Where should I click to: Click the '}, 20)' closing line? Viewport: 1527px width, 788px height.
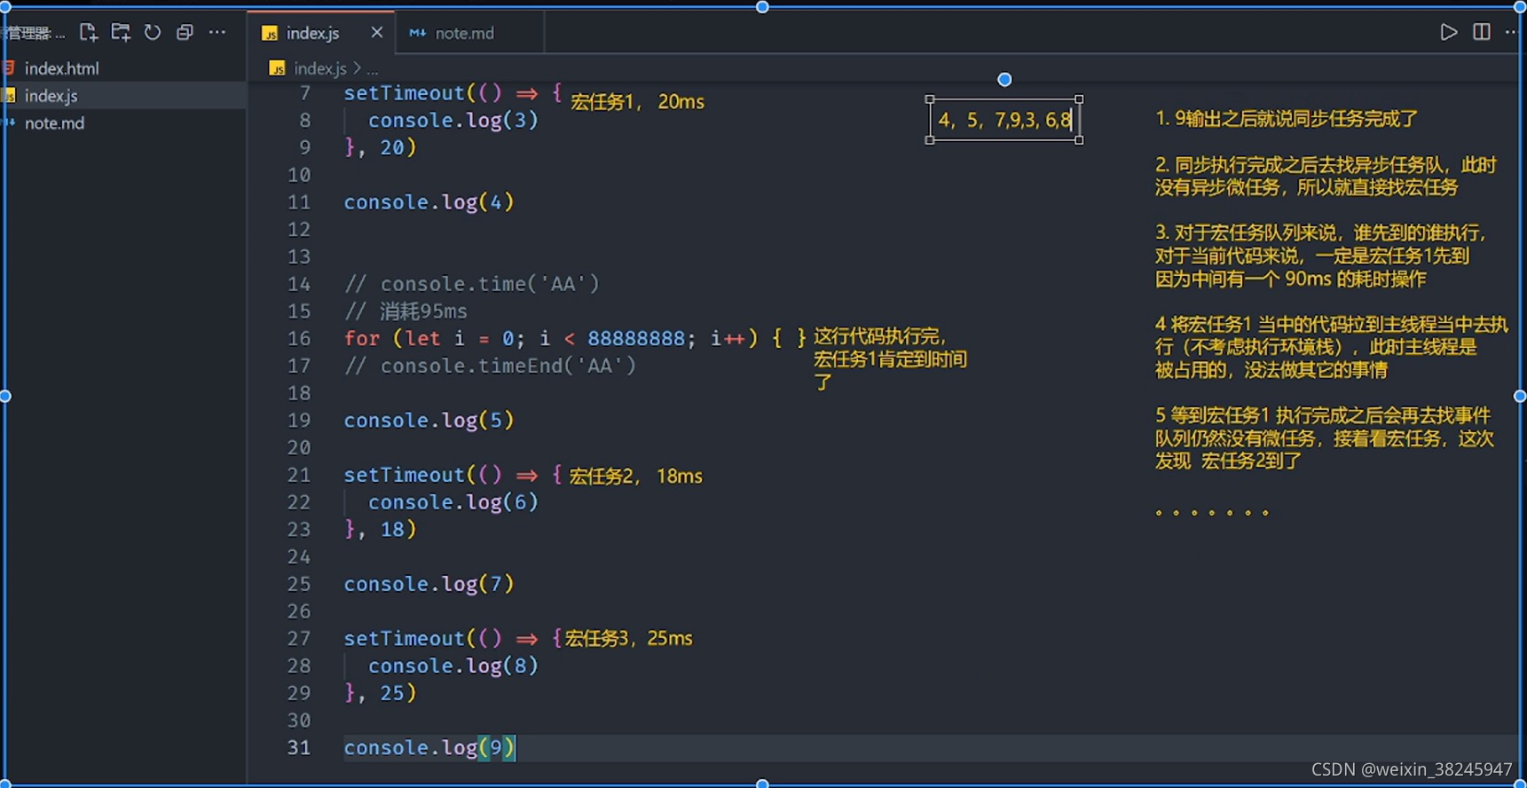coord(380,147)
